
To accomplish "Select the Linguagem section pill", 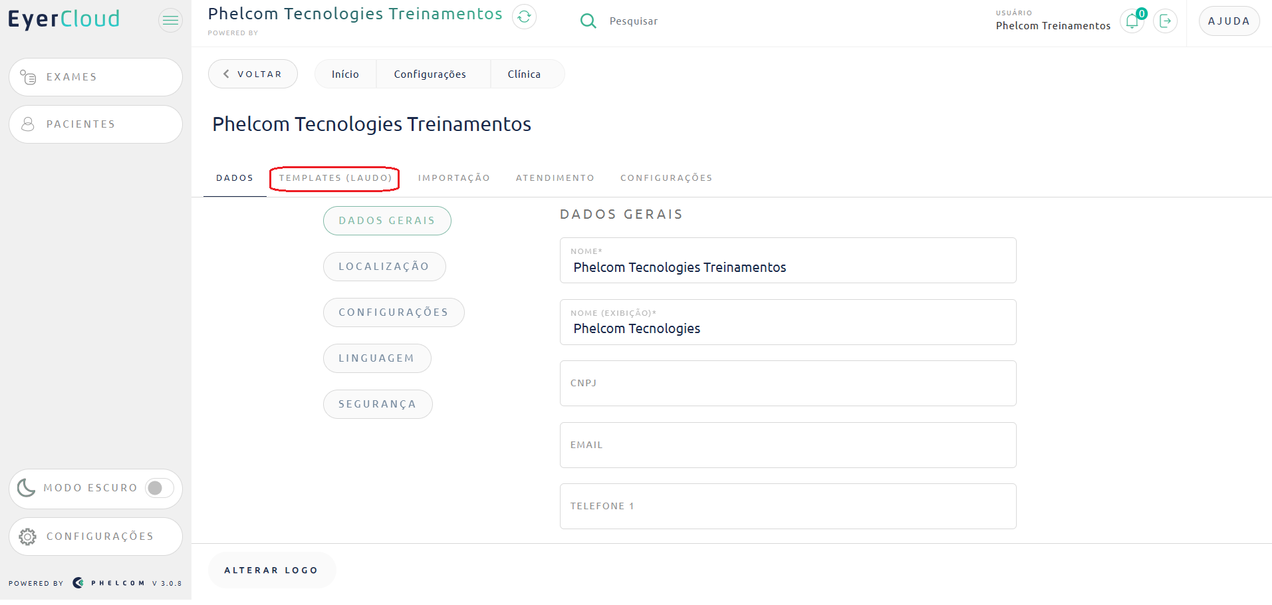I will [377, 358].
